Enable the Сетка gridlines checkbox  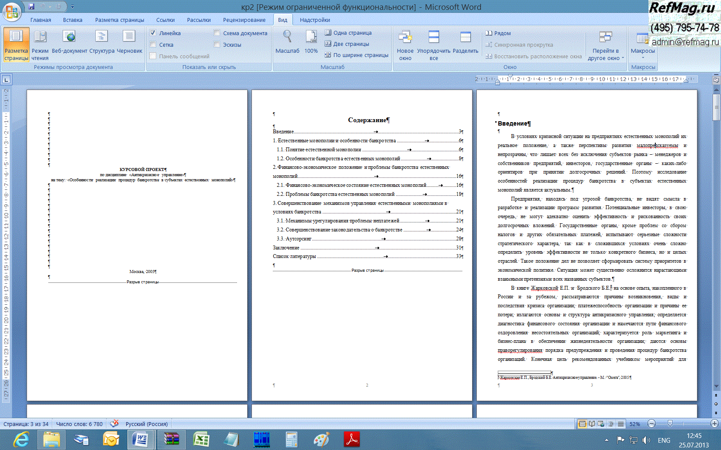click(153, 45)
